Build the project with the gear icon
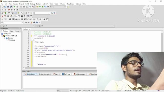 click(x=37, y=7)
